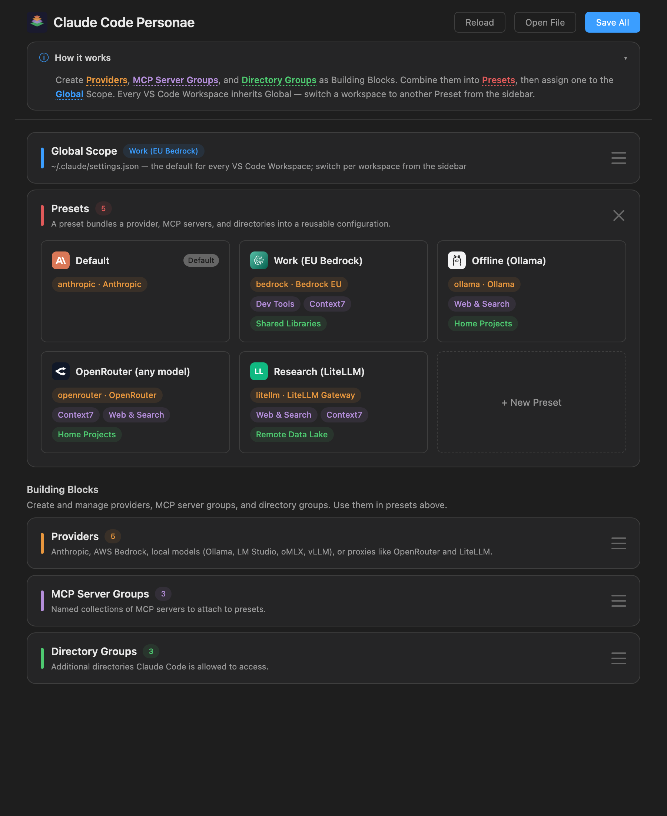Click the Directory Groups heading
Viewport: 667px width, 816px height.
coord(94,651)
